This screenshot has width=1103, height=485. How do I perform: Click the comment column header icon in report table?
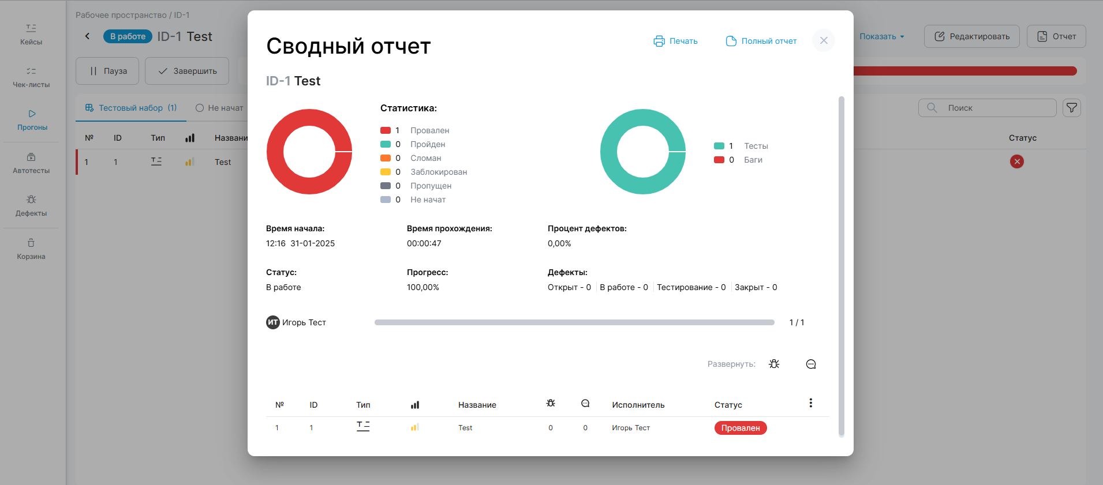click(585, 403)
